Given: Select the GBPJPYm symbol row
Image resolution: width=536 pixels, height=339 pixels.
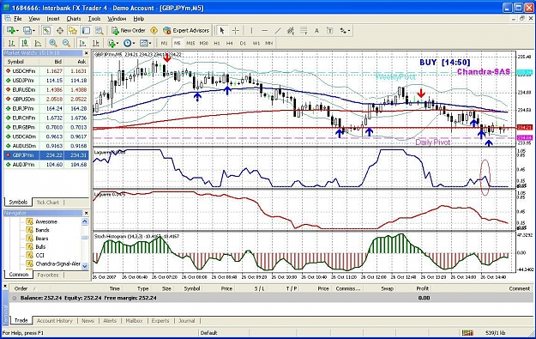Looking at the screenshot, I should (x=46, y=155).
